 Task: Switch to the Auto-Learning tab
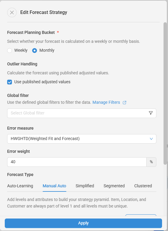[x=20, y=186]
